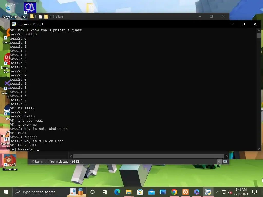Viewport: 263px width, 197px height.
Task: Click the line 'VM: answer me'
Action: click(x=23, y=124)
